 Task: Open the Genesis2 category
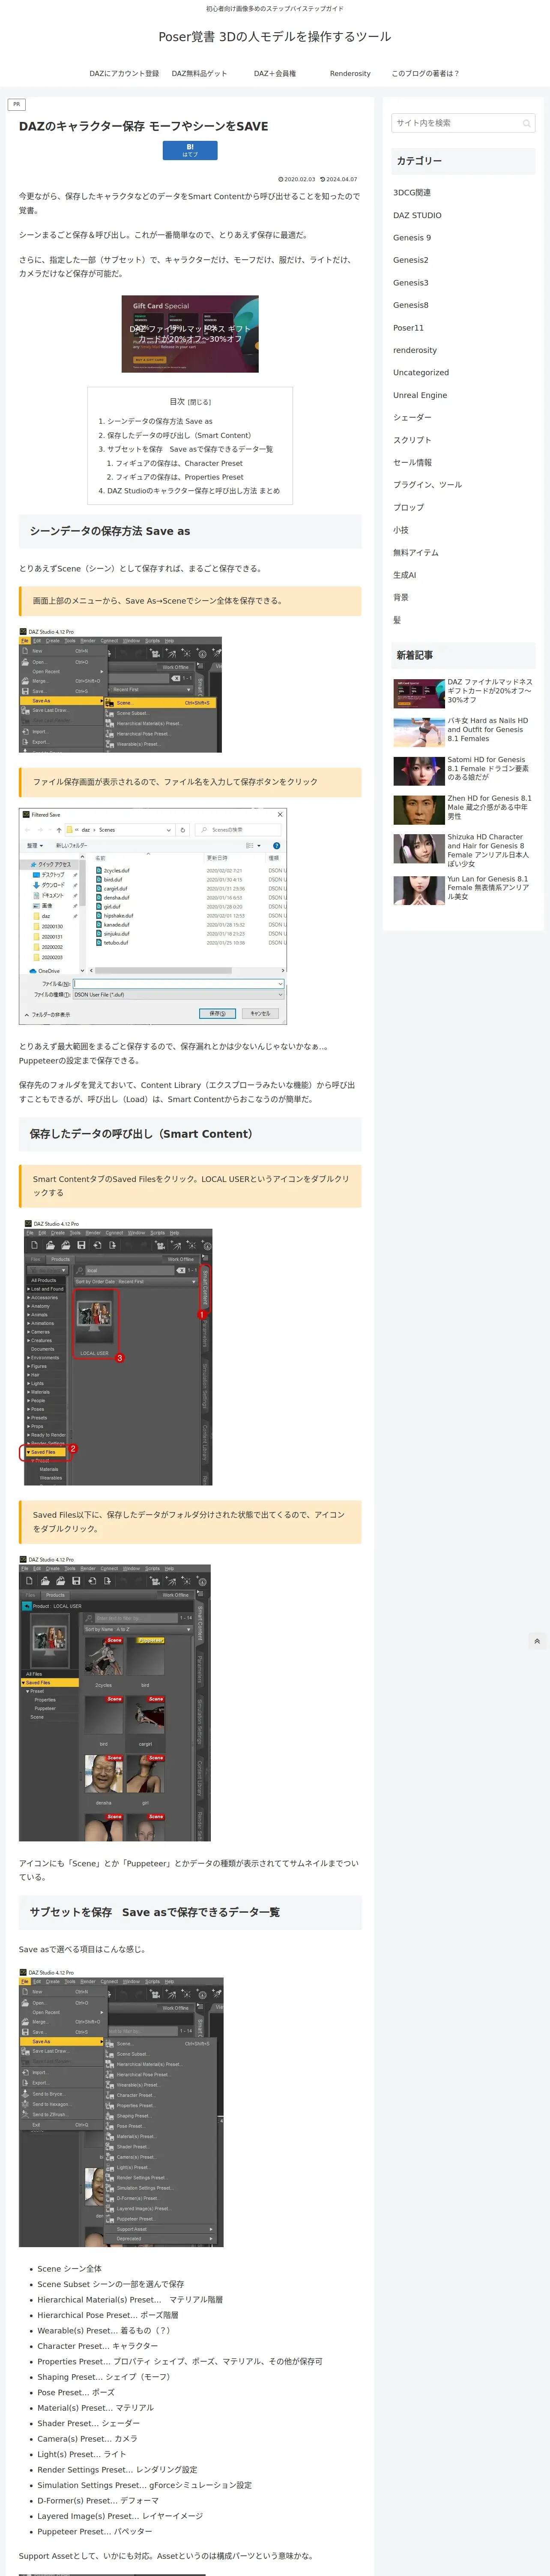click(410, 260)
